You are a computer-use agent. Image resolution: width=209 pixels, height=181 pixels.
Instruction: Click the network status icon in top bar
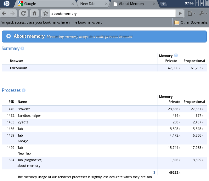point(202,3)
